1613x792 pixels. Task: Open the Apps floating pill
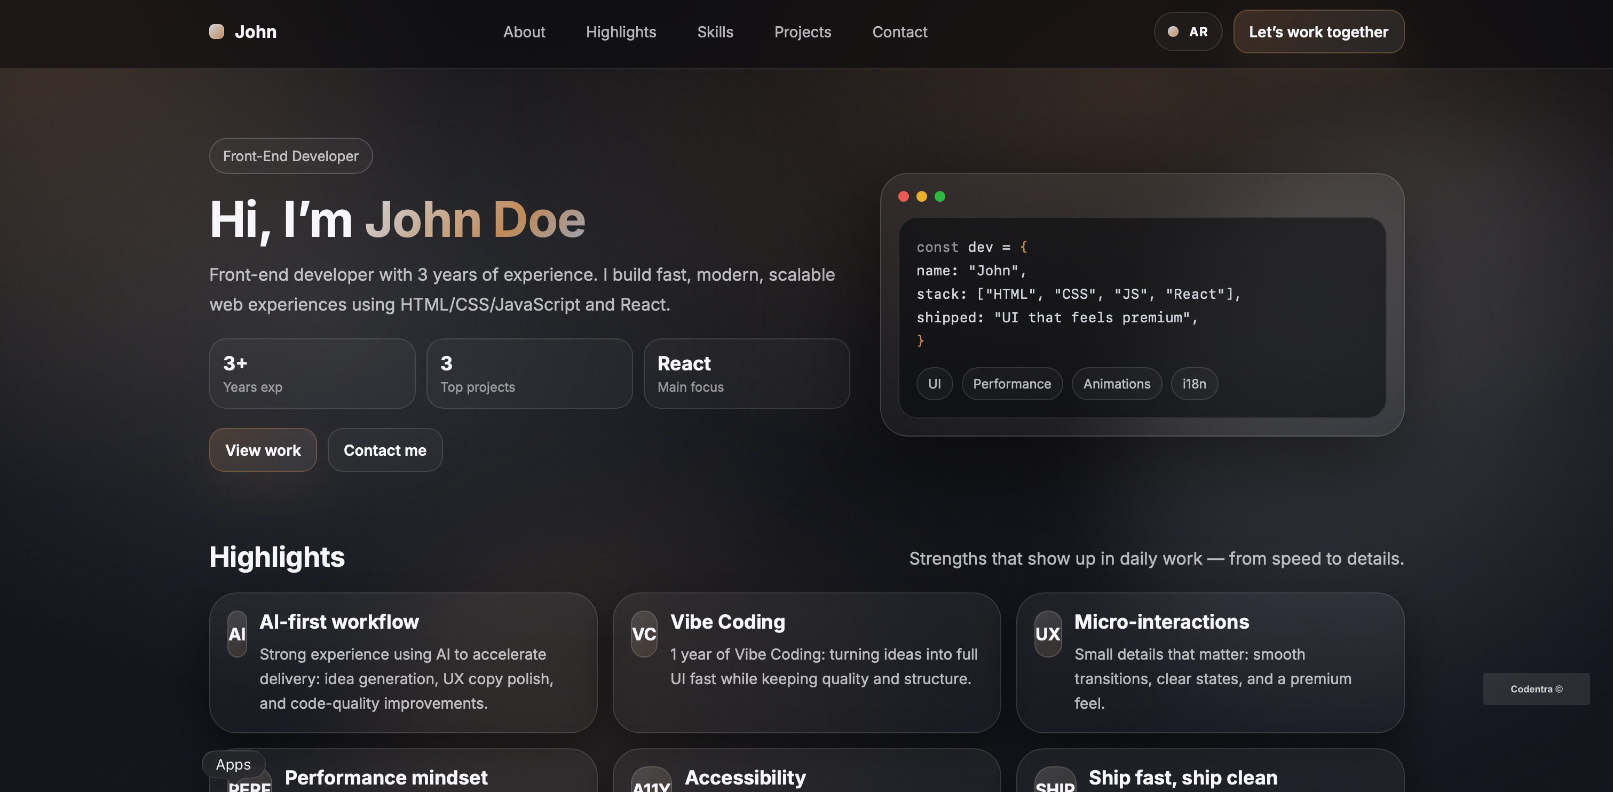pos(233,764)
